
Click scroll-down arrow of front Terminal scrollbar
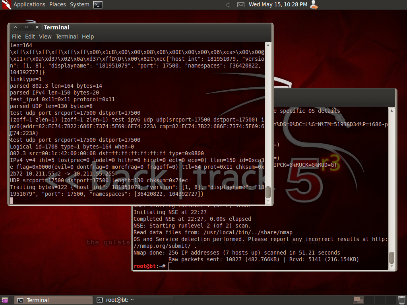pos(268,201)
